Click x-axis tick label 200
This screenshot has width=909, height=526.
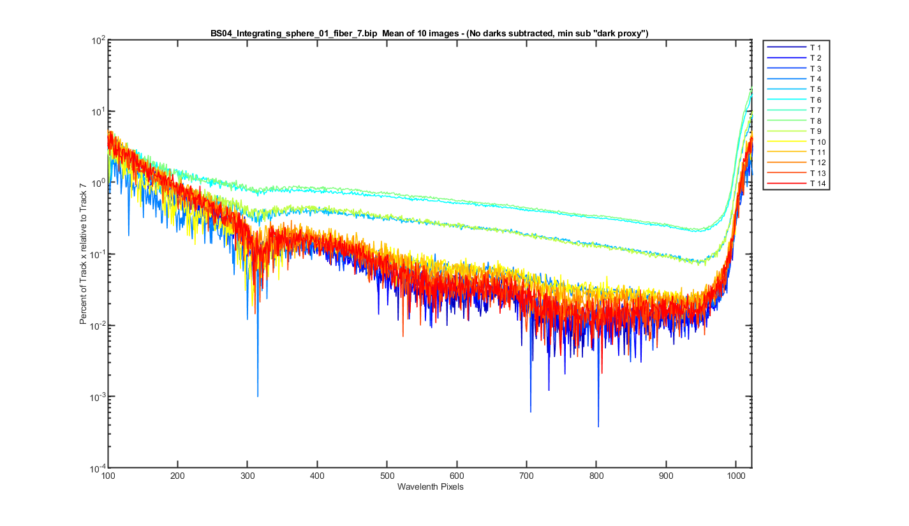coord(178,476)
